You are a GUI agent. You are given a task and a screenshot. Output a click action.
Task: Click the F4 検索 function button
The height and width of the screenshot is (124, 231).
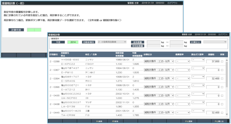coord(99,121)
